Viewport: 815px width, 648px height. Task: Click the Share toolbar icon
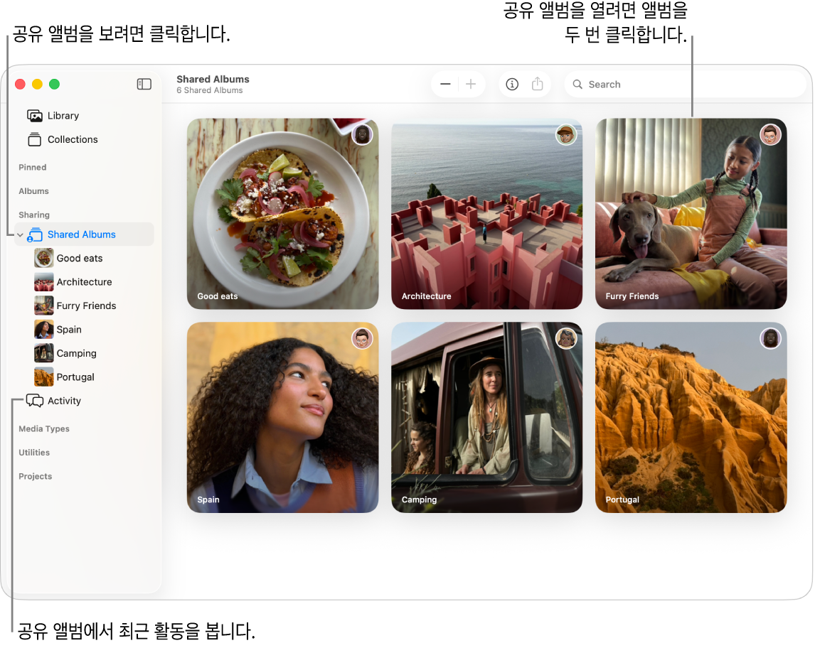click(538, 84)
